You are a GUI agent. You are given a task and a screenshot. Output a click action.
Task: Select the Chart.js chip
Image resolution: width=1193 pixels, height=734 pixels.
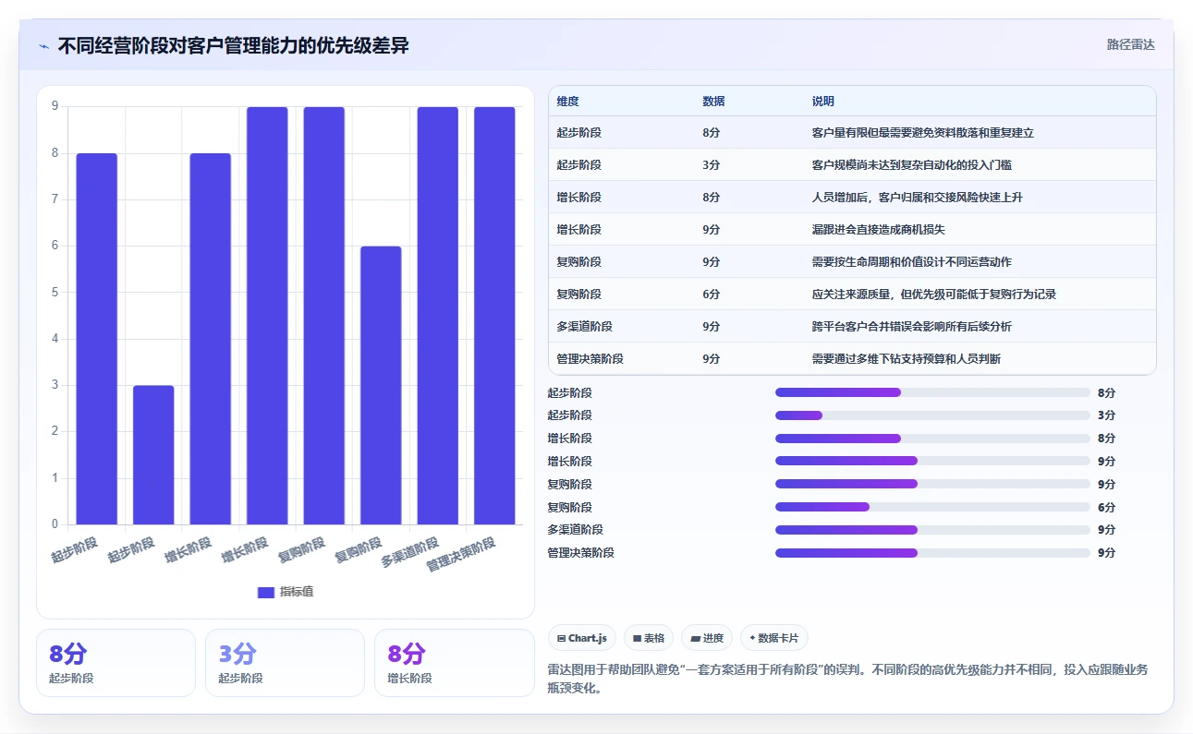[x=582, y=638]
